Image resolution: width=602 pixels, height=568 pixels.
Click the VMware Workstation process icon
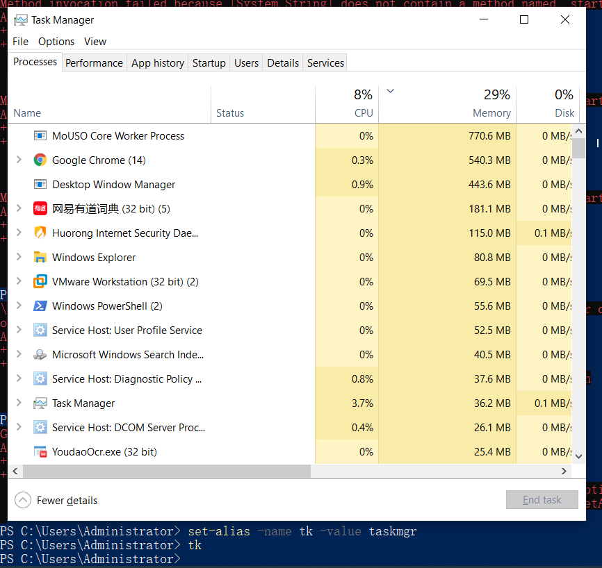tap(40, 281)
